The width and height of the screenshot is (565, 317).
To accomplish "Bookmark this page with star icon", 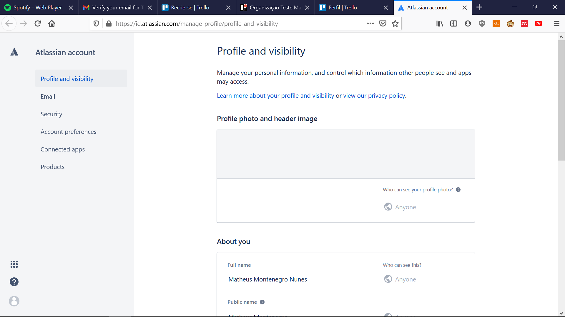I will (395, 23).
